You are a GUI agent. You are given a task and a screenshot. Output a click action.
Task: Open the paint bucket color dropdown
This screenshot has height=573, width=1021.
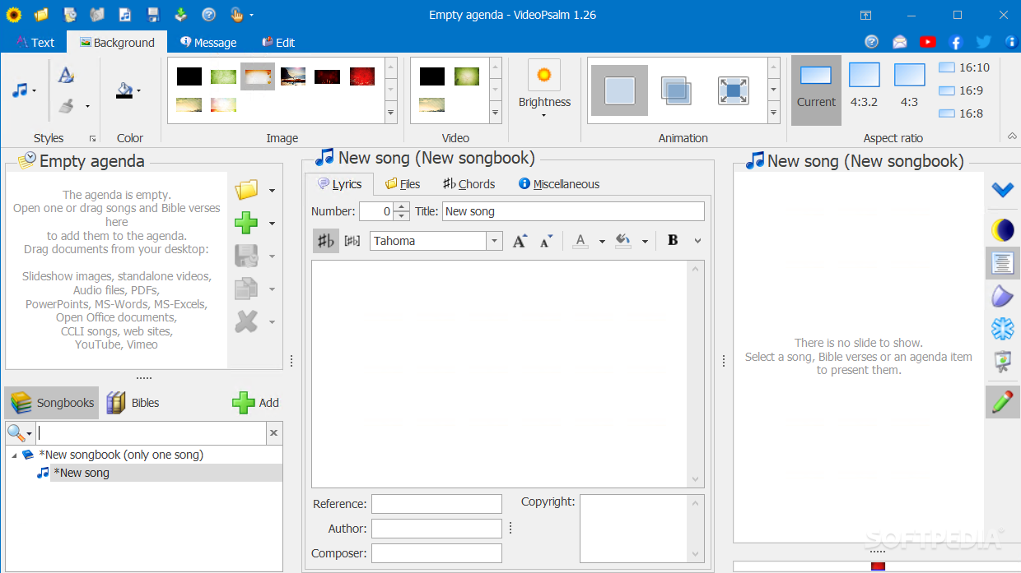pyautogui.click(x=138, y=90)
